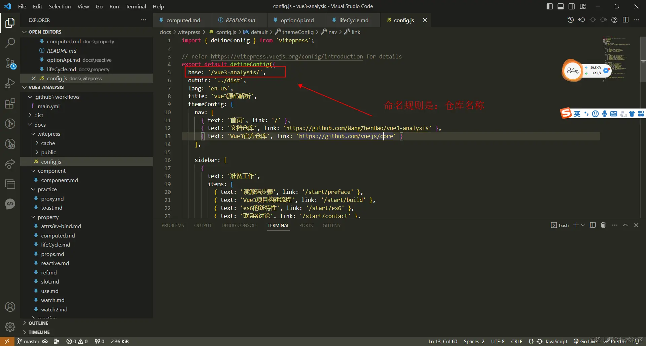Click Go Live server button

(x=585, y=341)
